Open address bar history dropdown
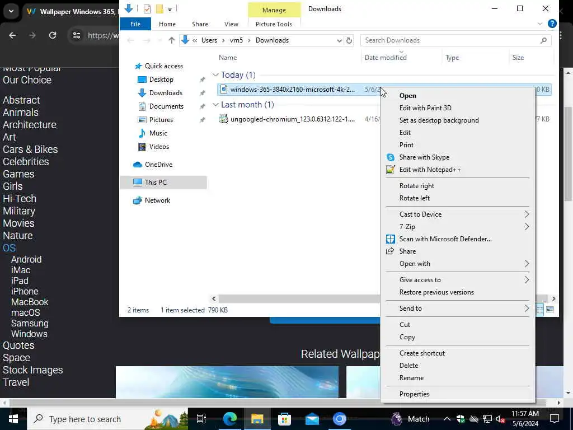The image size is (573, 430). [339, 40]
